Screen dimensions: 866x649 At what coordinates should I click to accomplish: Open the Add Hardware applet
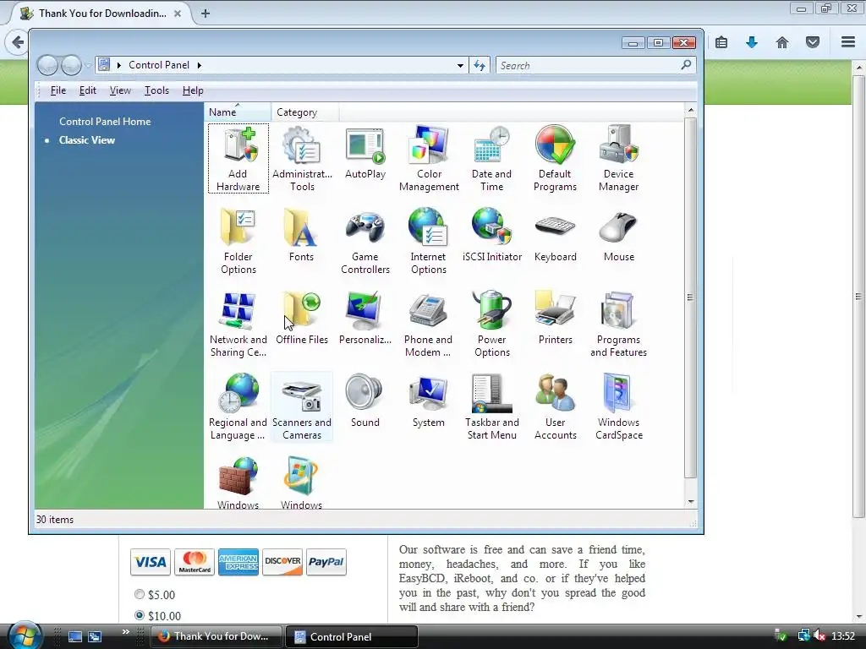tap(238, 158)
